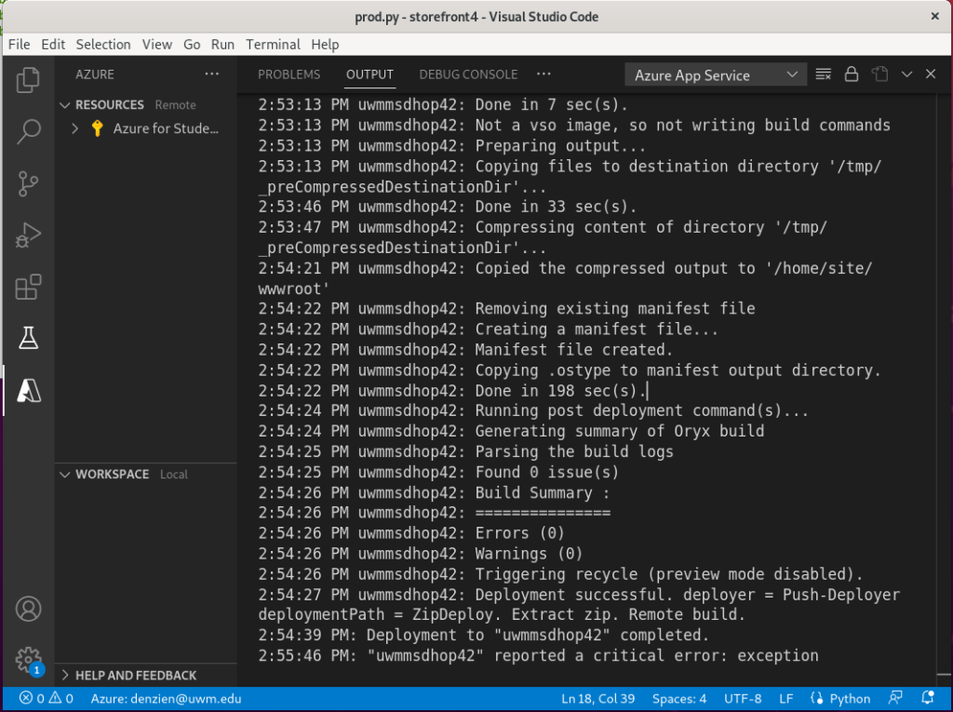Click the feedback icon in status bar
953x712 pixels.
(x=895, y=698)
